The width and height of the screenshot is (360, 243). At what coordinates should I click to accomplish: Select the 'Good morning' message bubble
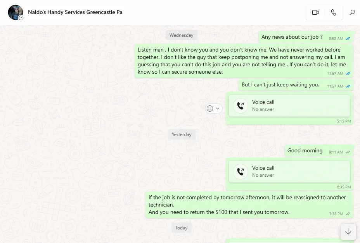(x=305, y=150)
